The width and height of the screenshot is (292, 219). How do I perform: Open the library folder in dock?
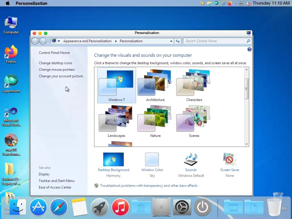coord(141,207)
